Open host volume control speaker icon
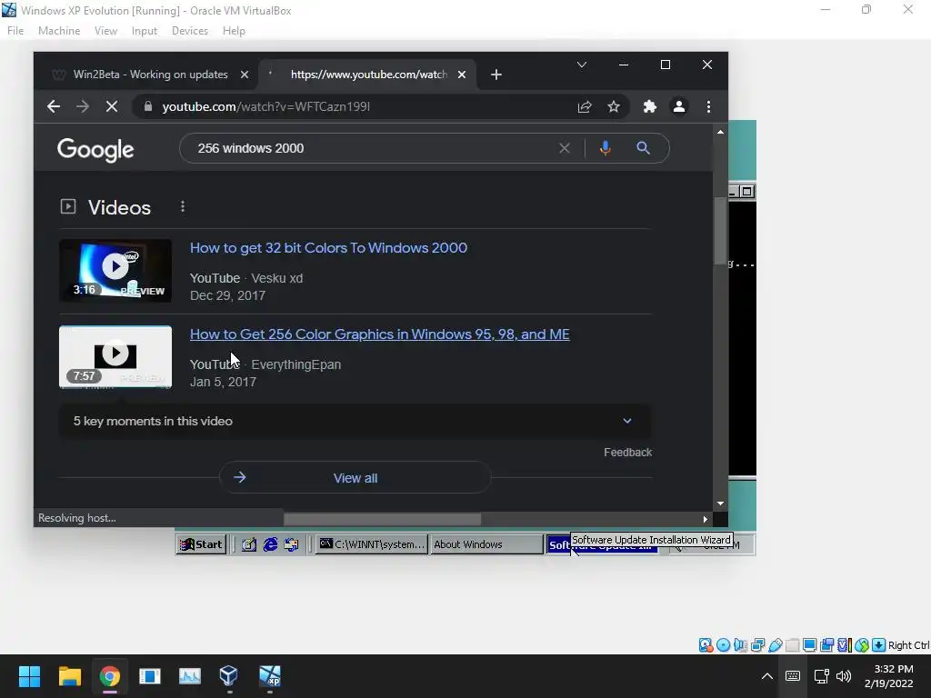Screen dimensions: 931x698 [844, 676]
